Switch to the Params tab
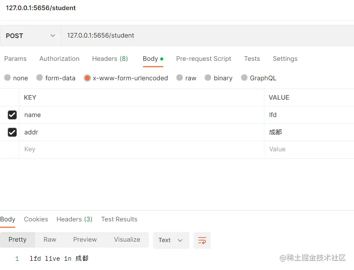The image size is (354, 270). click(15, 59)
